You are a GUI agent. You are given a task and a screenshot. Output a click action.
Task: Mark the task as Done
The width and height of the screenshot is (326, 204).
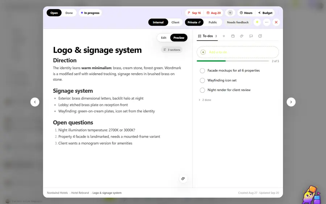[x=69, y=13]
